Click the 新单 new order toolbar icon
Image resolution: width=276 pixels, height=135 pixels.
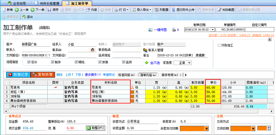pyautogui.click(x=4, y=10)
